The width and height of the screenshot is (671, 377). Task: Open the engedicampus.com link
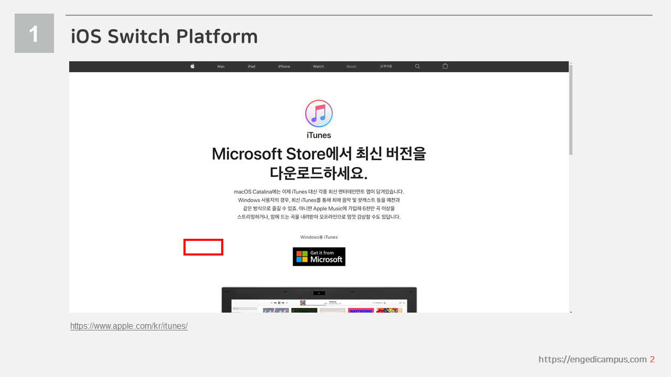[593, 359]
